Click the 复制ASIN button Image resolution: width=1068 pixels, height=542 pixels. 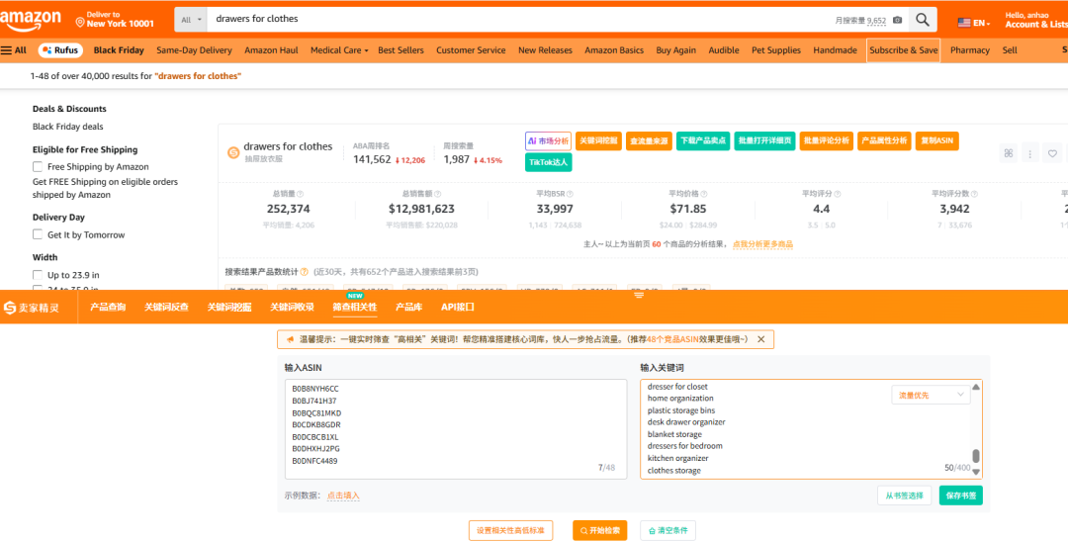[x=937, y=141]
